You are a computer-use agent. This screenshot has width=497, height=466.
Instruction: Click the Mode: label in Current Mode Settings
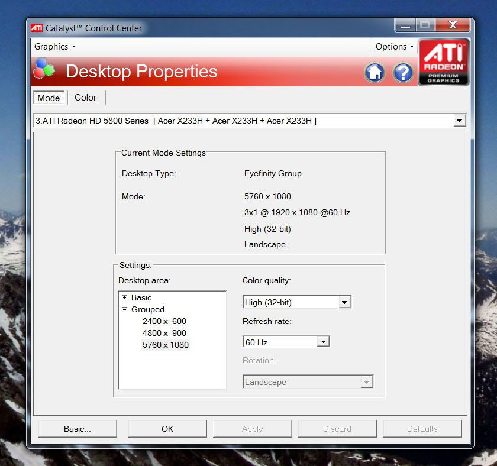tap(134, 197)
